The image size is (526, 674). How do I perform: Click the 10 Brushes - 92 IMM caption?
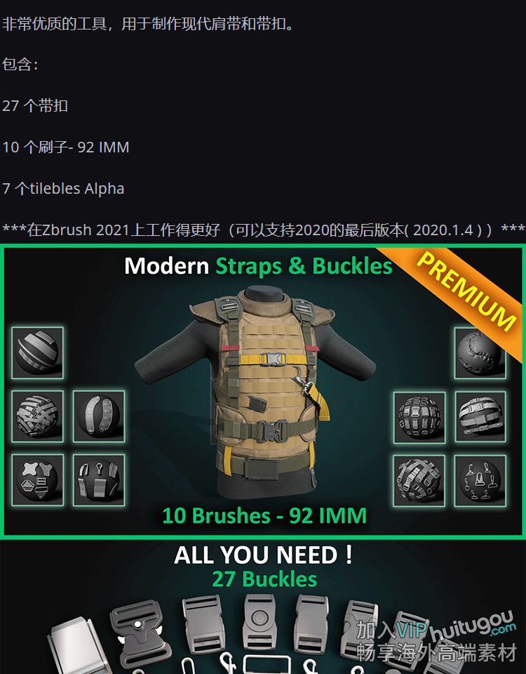(x=264, y=515)
